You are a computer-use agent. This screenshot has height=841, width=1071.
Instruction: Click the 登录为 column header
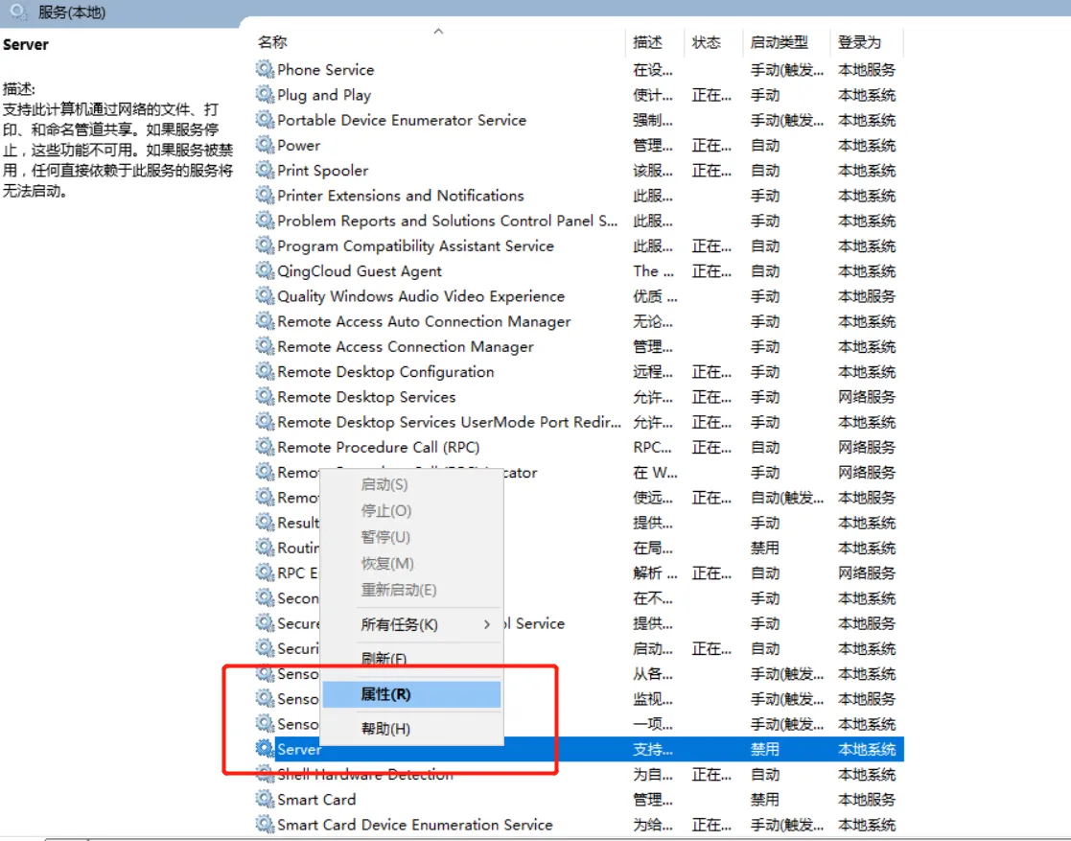[x=859, y=42]
